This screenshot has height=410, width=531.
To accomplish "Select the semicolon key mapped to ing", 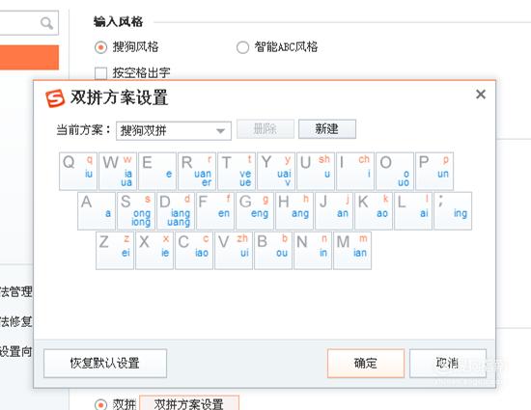I will coord(453,211).
